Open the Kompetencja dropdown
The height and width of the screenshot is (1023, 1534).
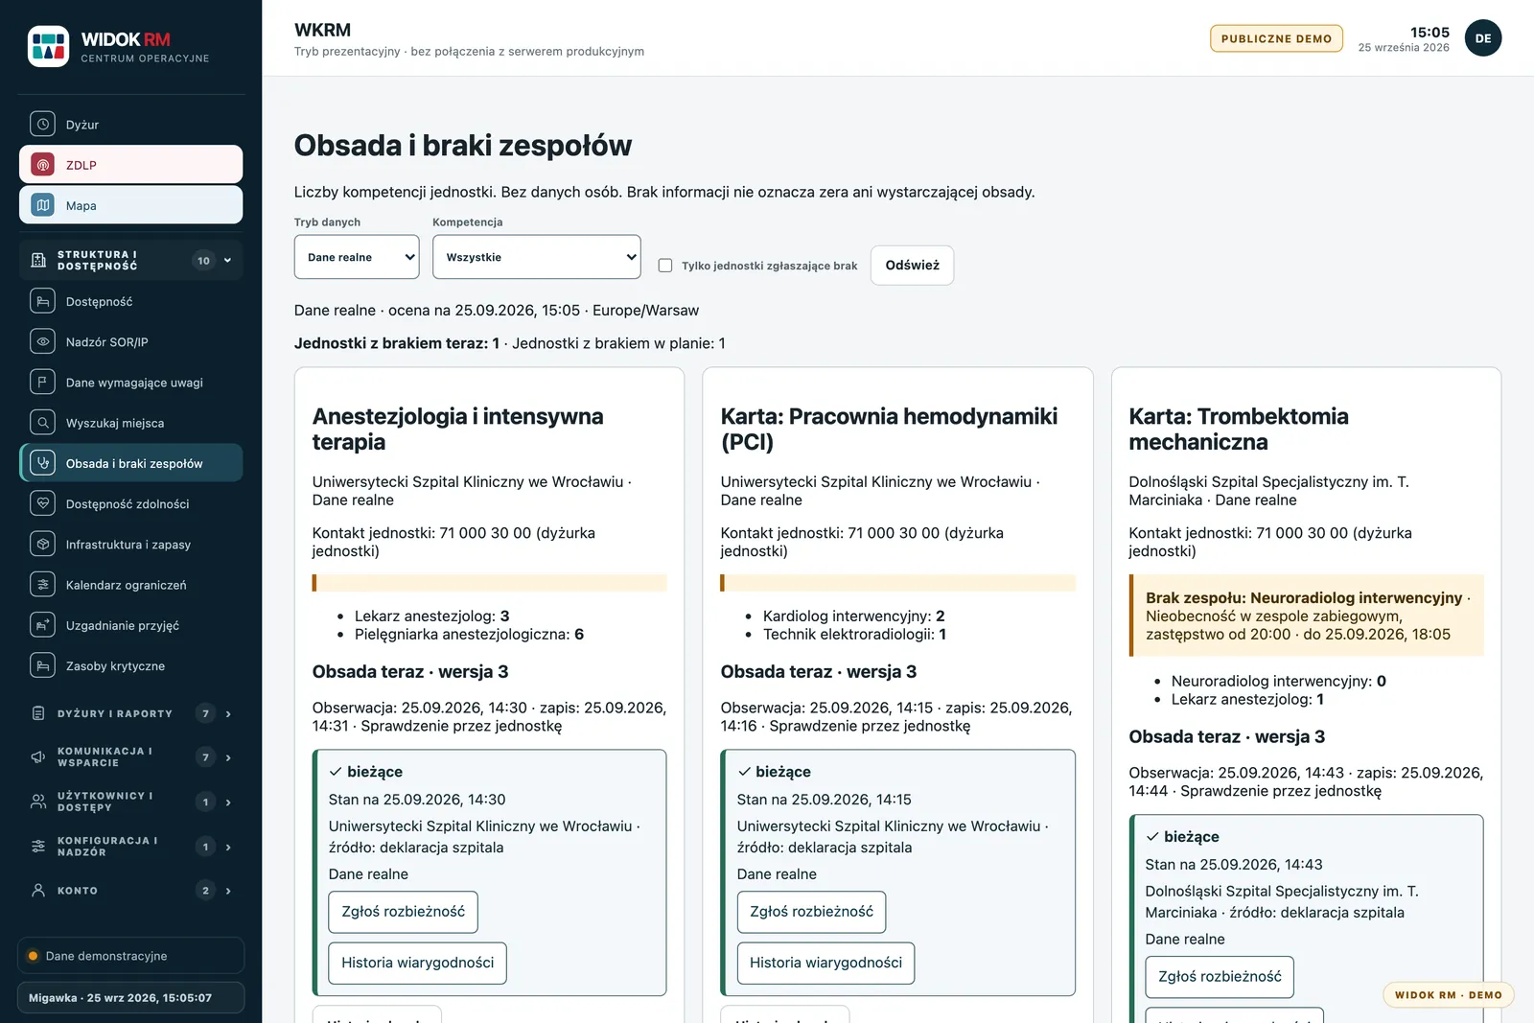click(537, 257)
